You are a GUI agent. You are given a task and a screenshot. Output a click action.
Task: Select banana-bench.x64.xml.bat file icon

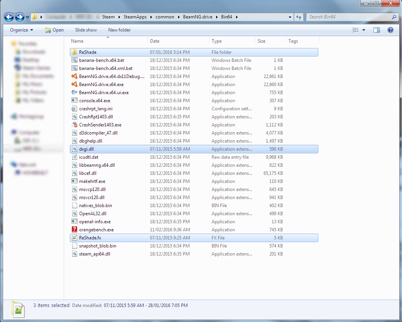pyautogui.click(x=74, y=68)
